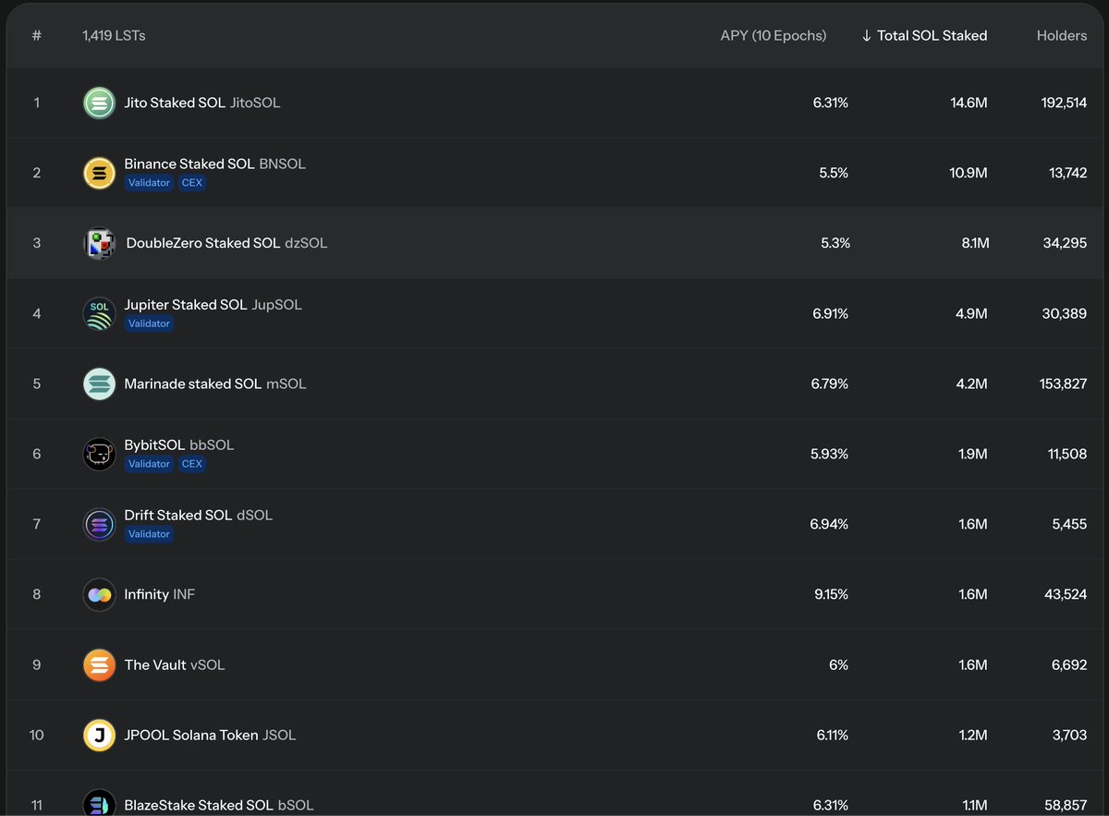Screen dimensions: 1109x816
Task: Click the 34,295 holders value
Action: [x=1066, y=243]
